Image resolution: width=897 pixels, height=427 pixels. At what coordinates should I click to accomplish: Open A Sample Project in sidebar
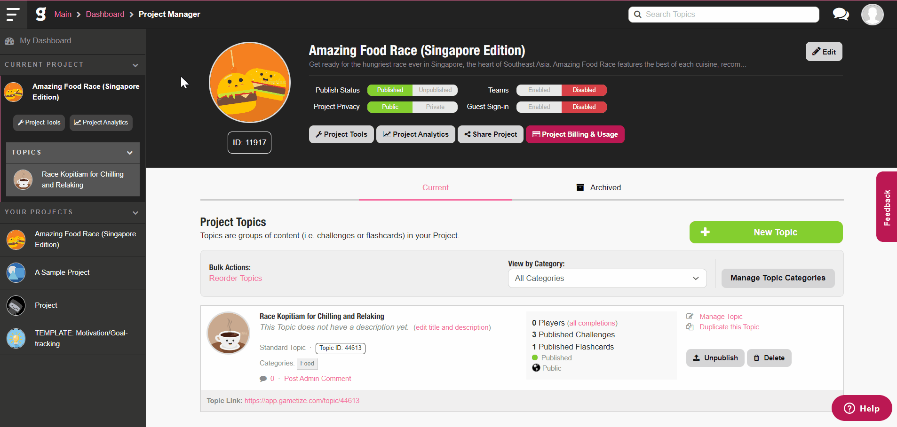(73, 272)
